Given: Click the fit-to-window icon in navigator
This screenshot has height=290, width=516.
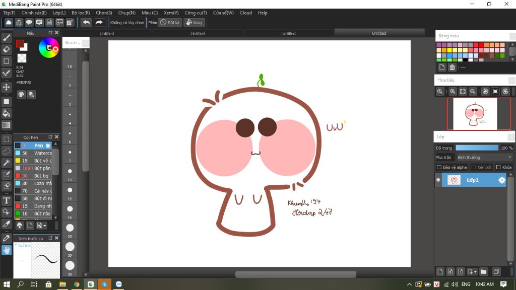Looking at the screenshot, I should point(463,92).
